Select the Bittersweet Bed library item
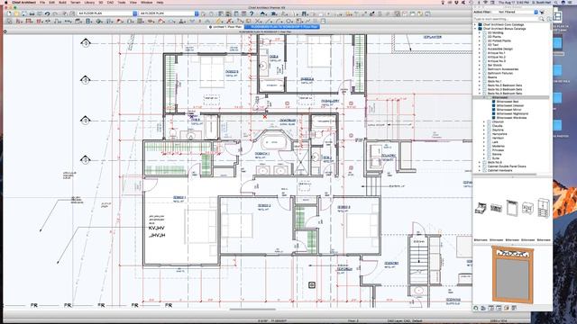The height and width of the screenshot is (324, 577). tap(507, 102)
